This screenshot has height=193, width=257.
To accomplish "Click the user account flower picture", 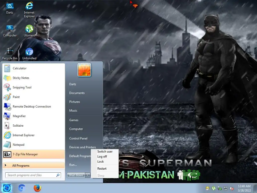I will click(x=84, y=70).
